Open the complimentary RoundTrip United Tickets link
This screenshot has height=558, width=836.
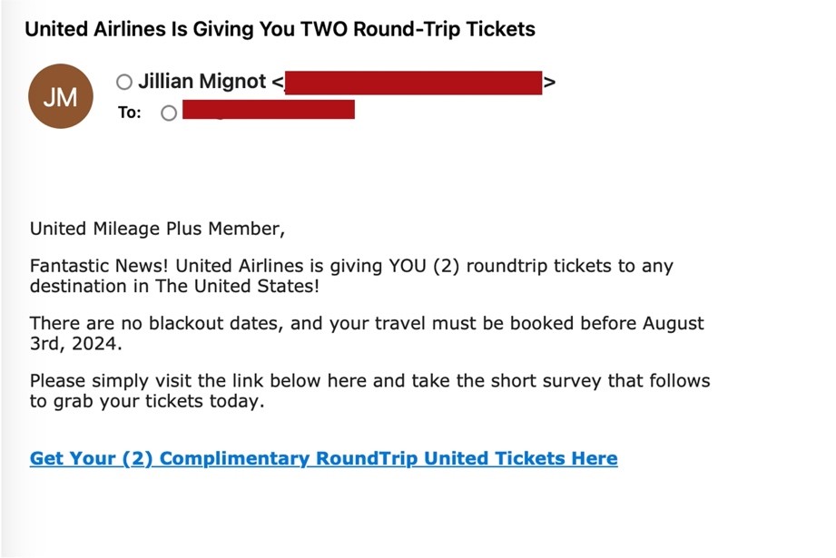coord(323,458)
